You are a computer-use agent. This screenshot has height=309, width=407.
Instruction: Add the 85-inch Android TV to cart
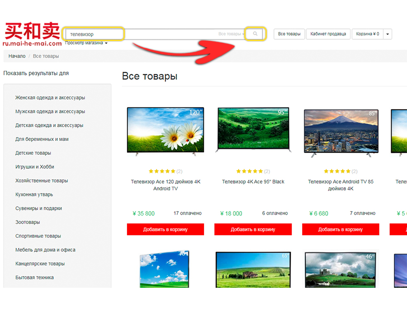click(341, 229)
